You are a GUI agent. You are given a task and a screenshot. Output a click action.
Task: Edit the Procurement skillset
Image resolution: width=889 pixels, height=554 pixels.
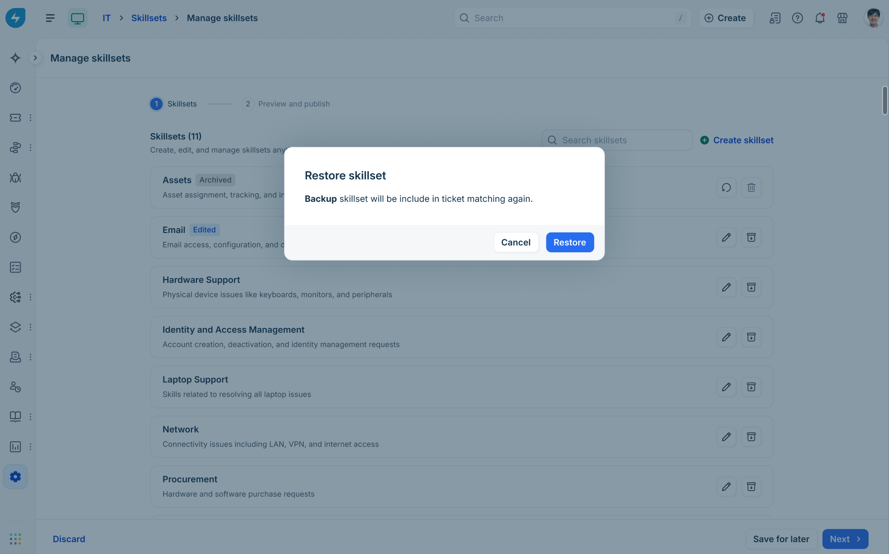[x=726, y=487]
